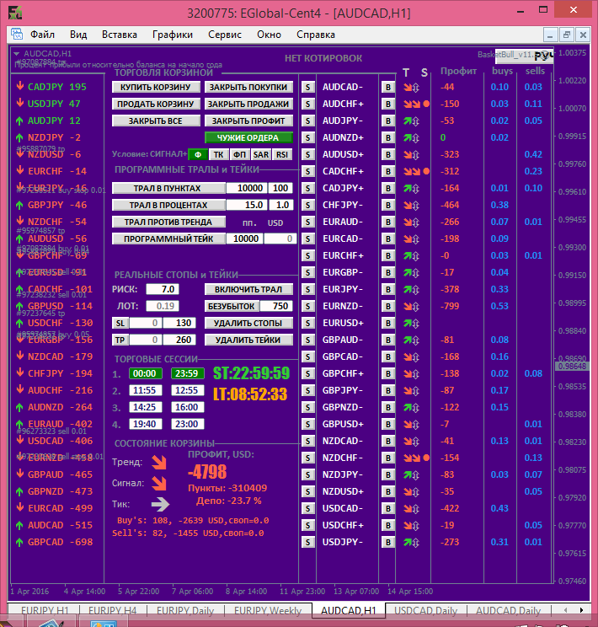Click session 1 start time 00:00

point(143,373)
